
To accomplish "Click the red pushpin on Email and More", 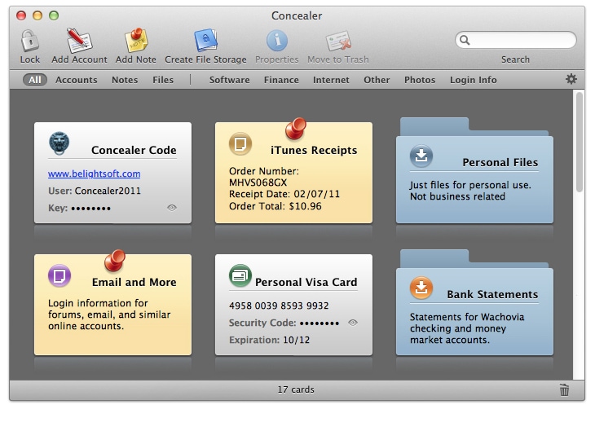I will [115, 260].
